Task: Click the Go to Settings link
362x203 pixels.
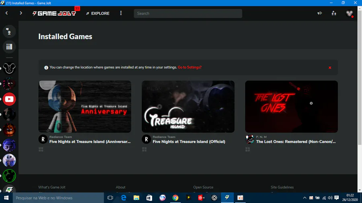Action: [x=189, y=67]
